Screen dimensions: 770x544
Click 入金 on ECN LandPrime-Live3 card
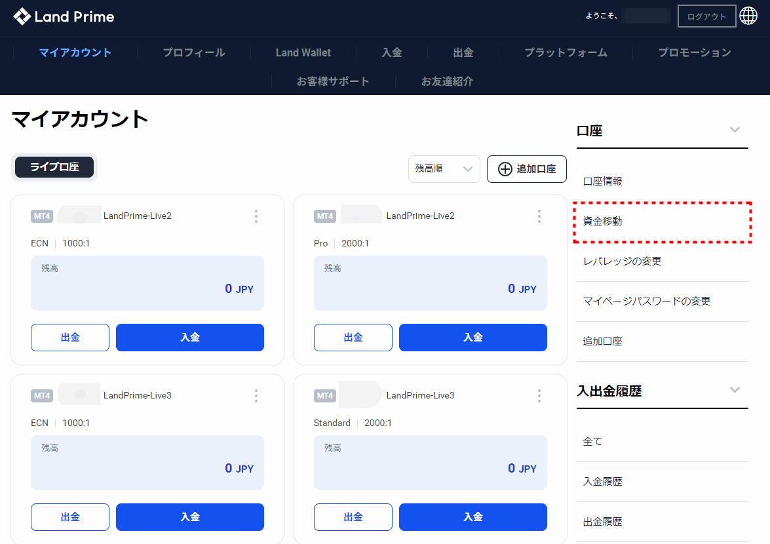pyautogui.click(x=190, y=517)
